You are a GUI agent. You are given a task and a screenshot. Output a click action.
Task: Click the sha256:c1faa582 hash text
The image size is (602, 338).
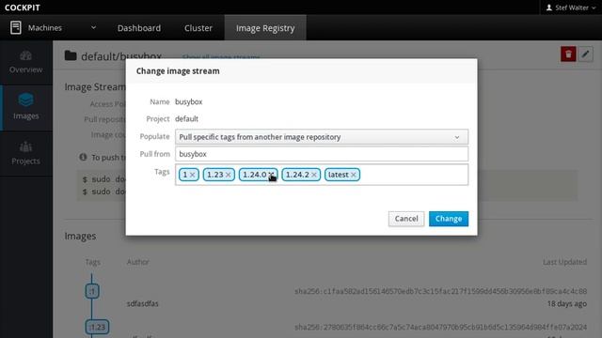click(441, 291)
